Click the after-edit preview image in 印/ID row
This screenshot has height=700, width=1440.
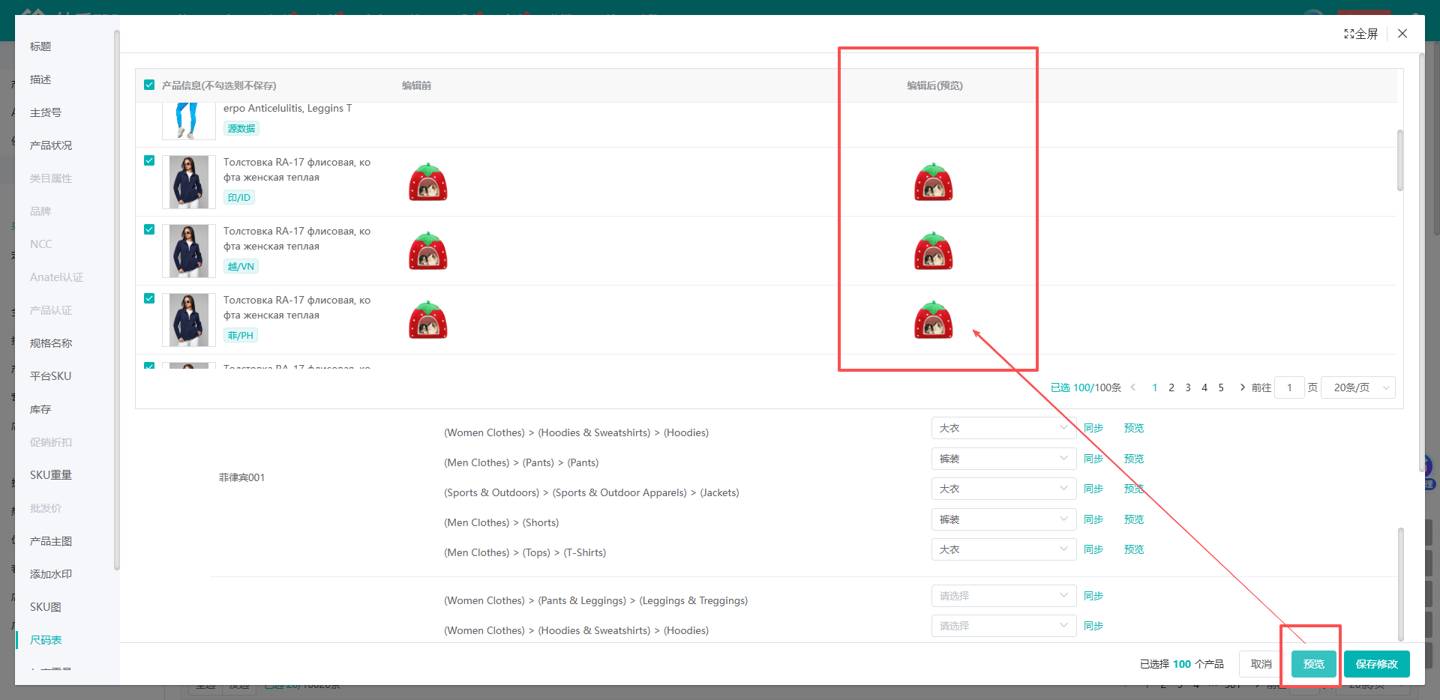click(934, 182)
